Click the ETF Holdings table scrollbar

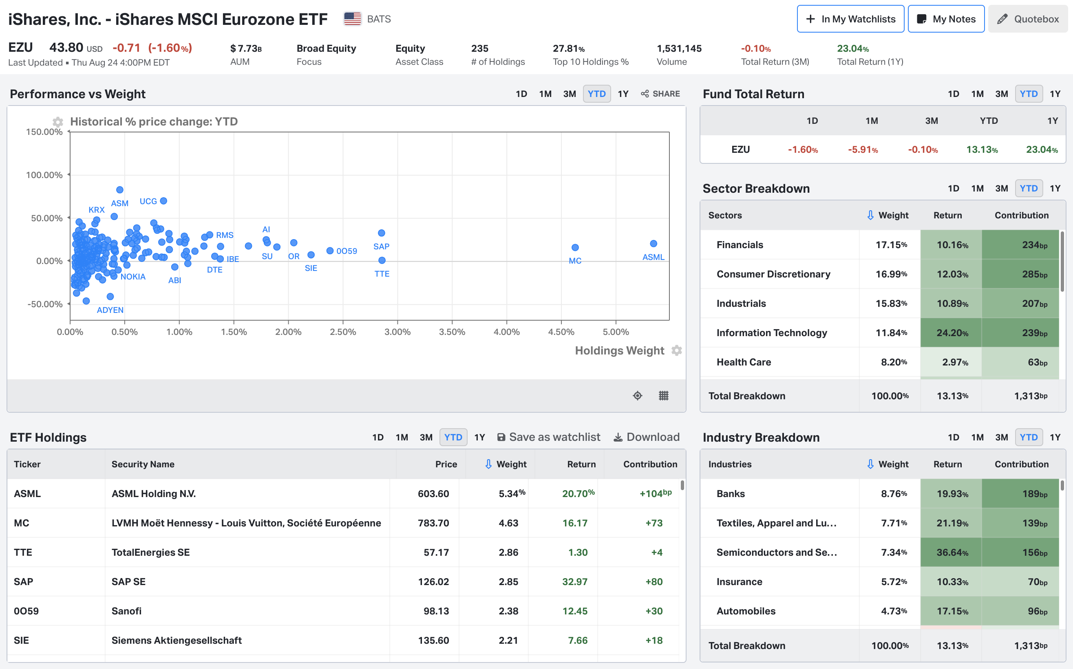(682, 485)
